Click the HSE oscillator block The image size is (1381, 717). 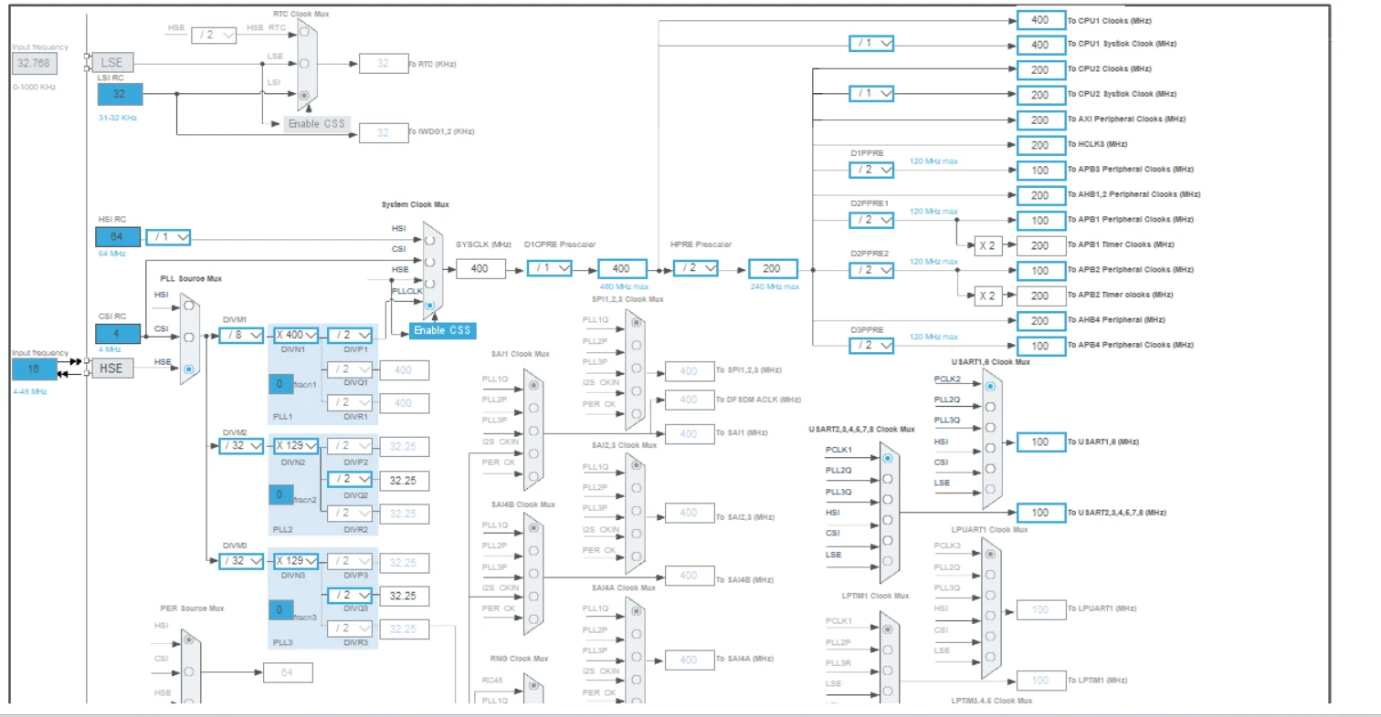click(x=112, y=369)
